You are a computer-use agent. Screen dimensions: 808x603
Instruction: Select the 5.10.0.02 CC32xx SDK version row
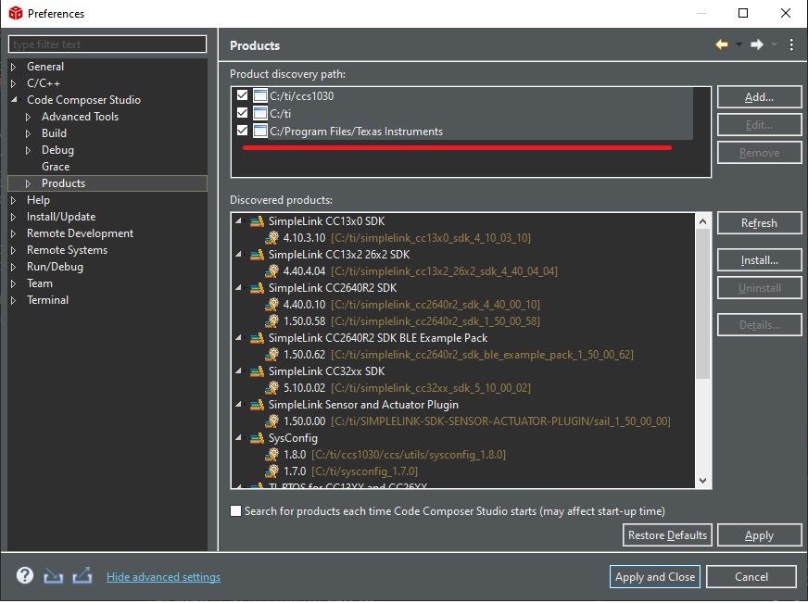tap(397, 388)
